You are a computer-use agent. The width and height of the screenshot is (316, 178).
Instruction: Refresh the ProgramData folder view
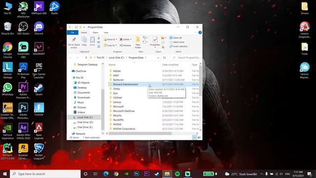click(x=164, y=58)
